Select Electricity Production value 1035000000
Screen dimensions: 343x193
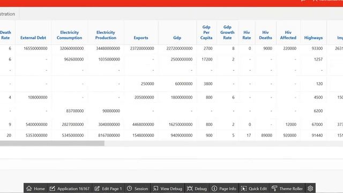tap(109, 60)
